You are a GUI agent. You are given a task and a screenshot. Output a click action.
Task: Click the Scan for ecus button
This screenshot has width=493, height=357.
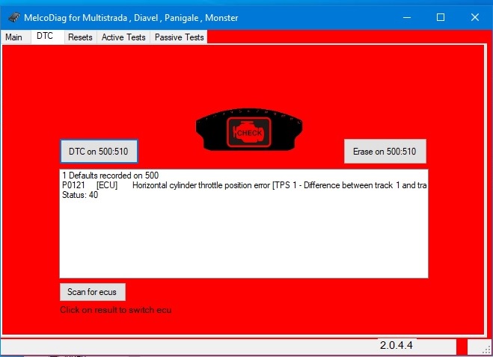pos(92,291)
